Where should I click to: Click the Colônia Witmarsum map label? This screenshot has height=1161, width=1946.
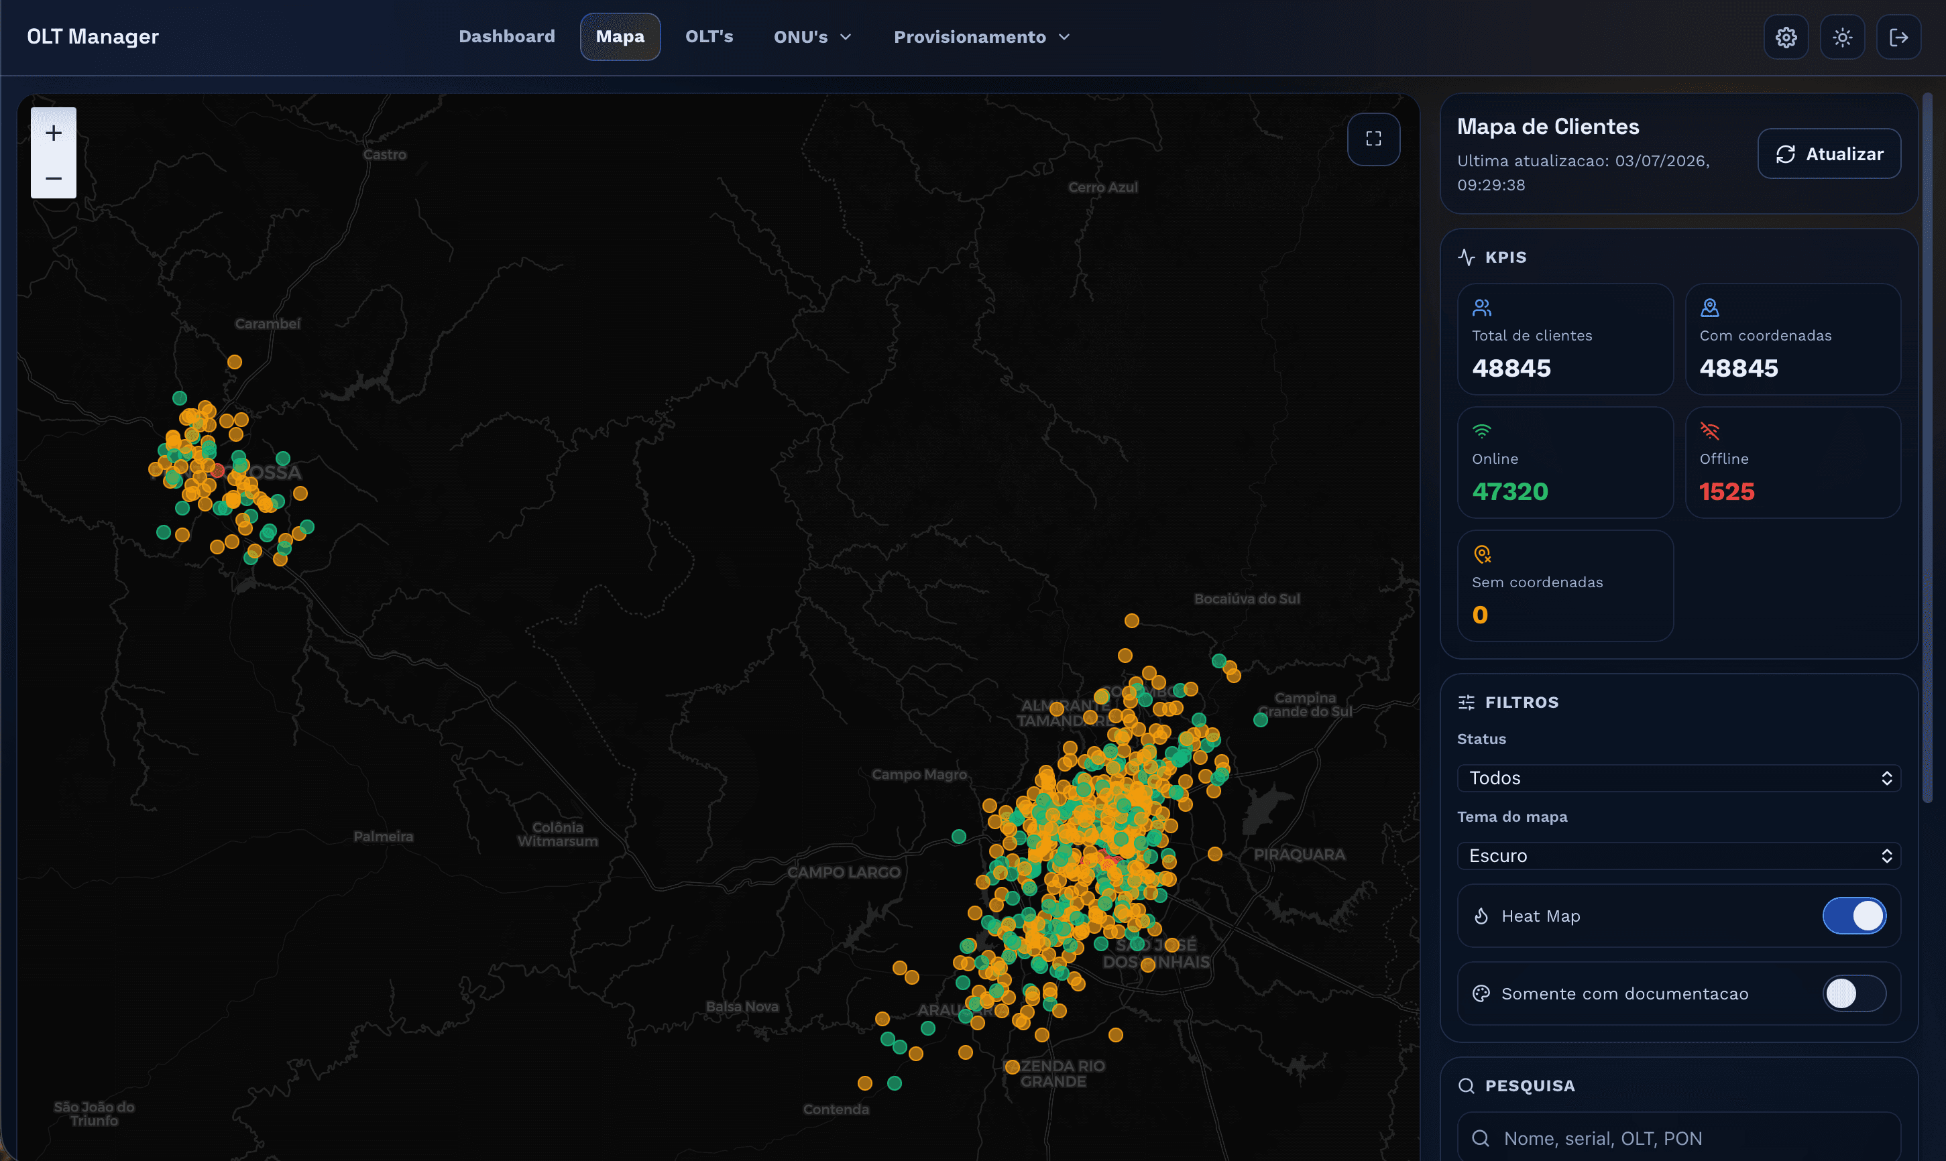point(557,834)
